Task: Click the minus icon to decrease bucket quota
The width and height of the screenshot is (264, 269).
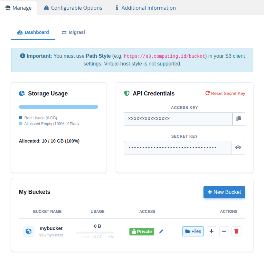Action: pos(224,231)
